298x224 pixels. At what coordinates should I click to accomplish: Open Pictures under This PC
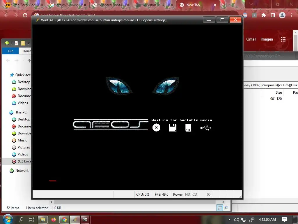coord(21,147)
